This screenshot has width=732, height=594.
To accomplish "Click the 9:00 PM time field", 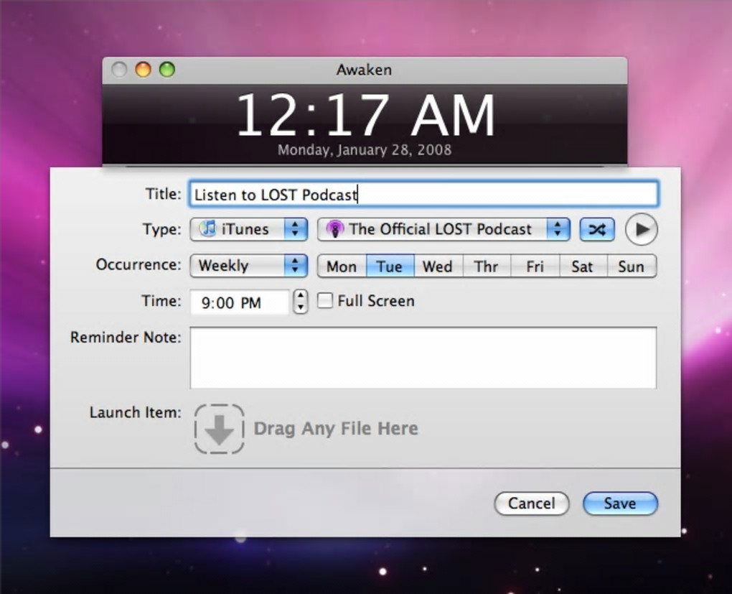I will [240, 302].
